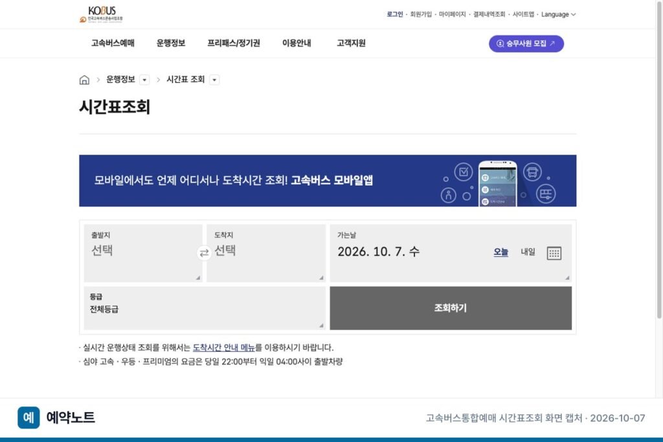Open 이용안내 menu
Screen dimensions: 663x442
[x=297, y=43]
